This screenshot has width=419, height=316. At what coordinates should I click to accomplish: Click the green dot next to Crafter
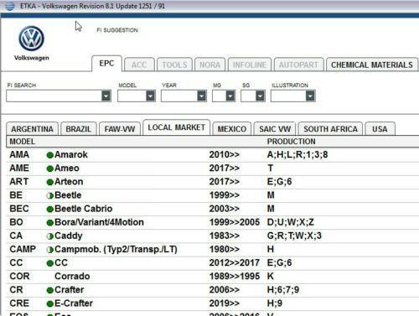coord(50,290)
